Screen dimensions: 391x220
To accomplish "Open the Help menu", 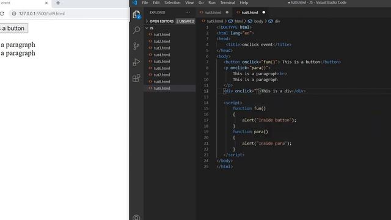I will [x=244, y=2].
